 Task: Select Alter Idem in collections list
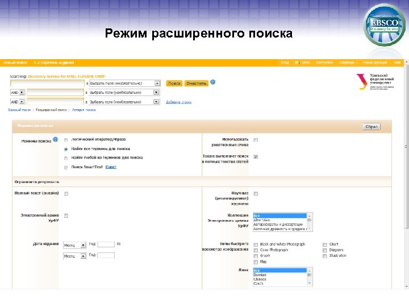280,220
